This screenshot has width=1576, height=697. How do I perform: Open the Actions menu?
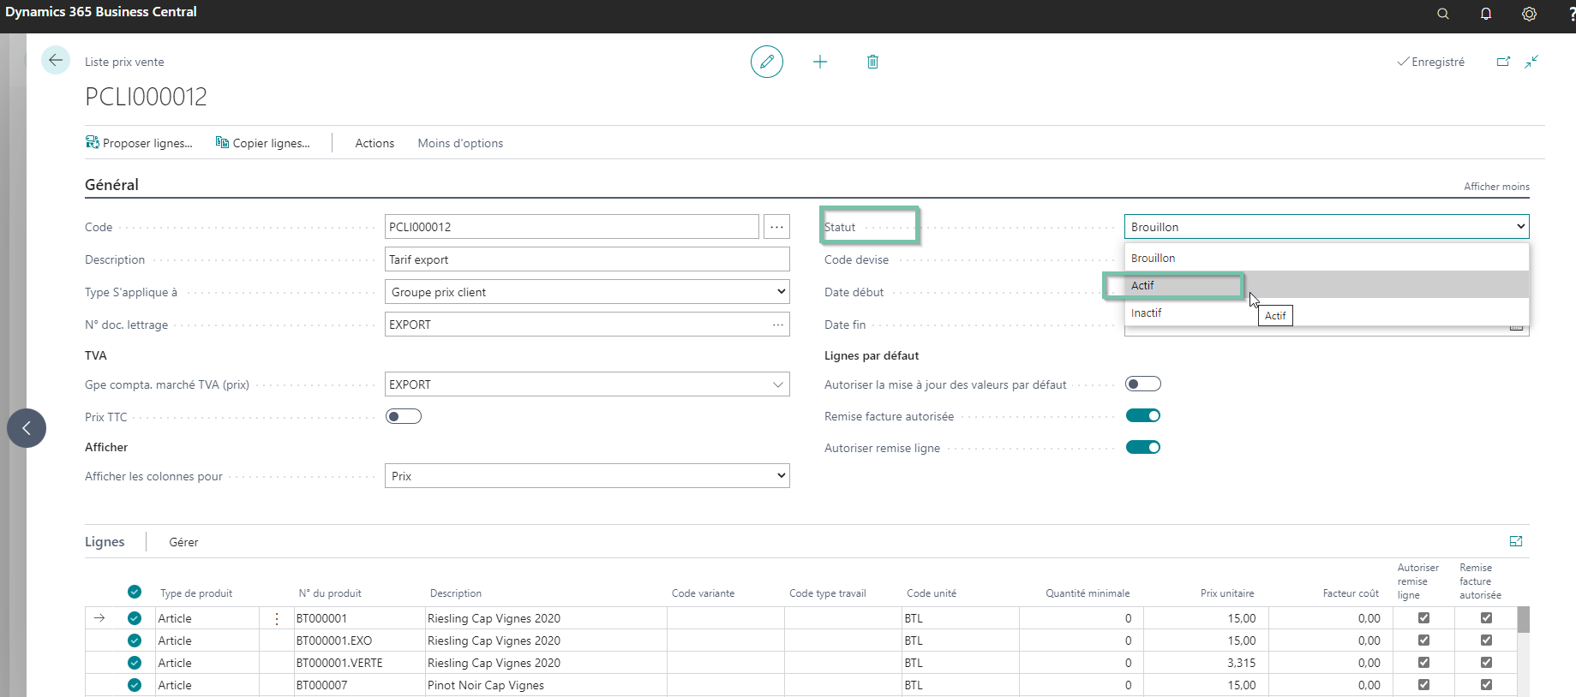pos(375,143)
